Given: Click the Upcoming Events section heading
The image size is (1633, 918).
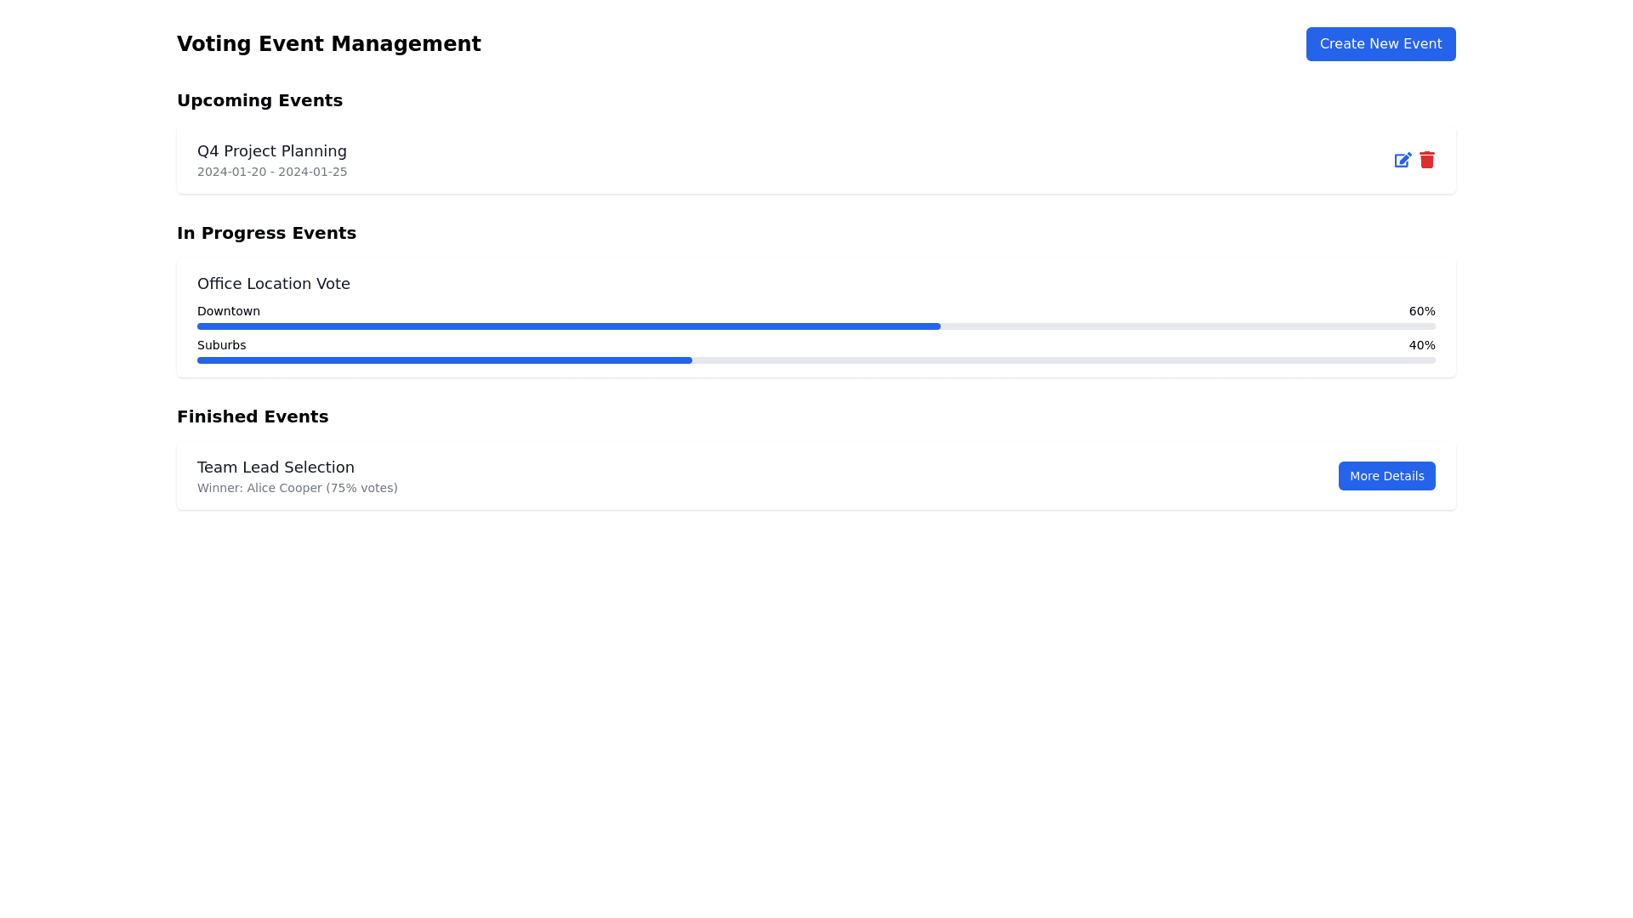Looking at the screenshot, I should [259, 100].
